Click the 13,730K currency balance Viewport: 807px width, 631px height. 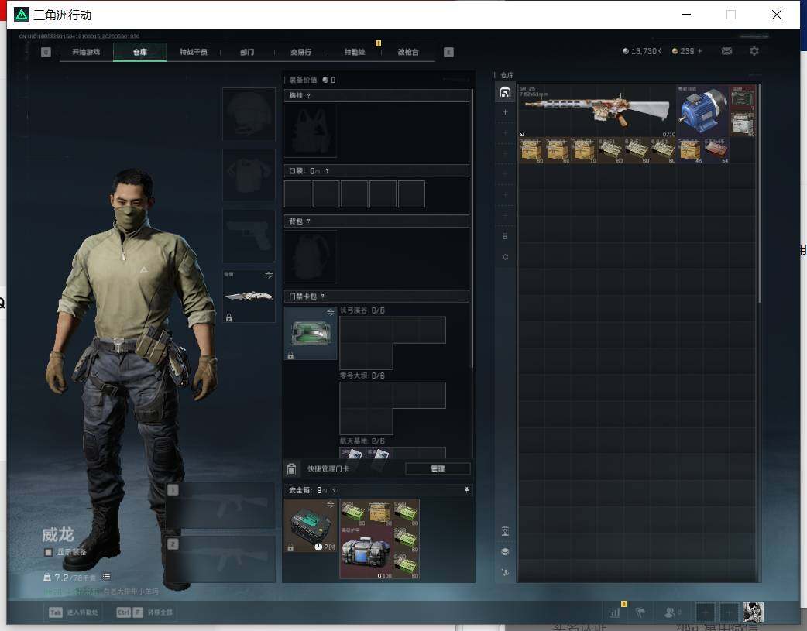tap(642, 51)
